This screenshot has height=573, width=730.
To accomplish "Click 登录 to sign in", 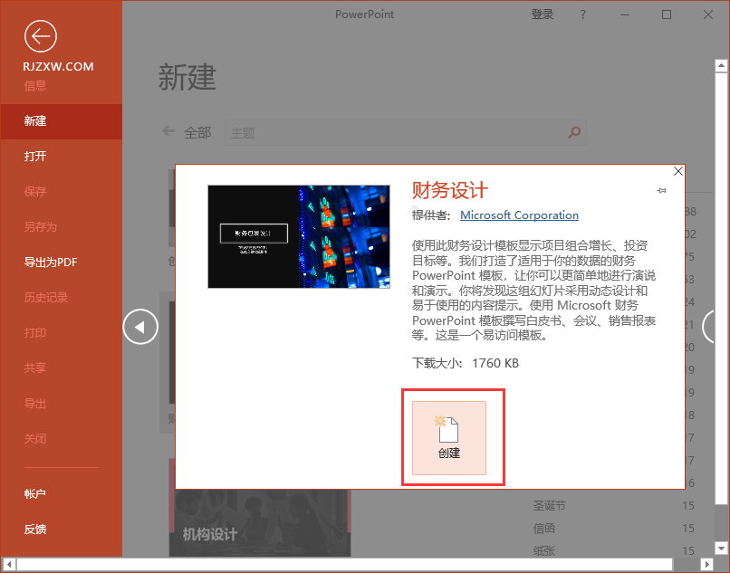I will [543, 14].
